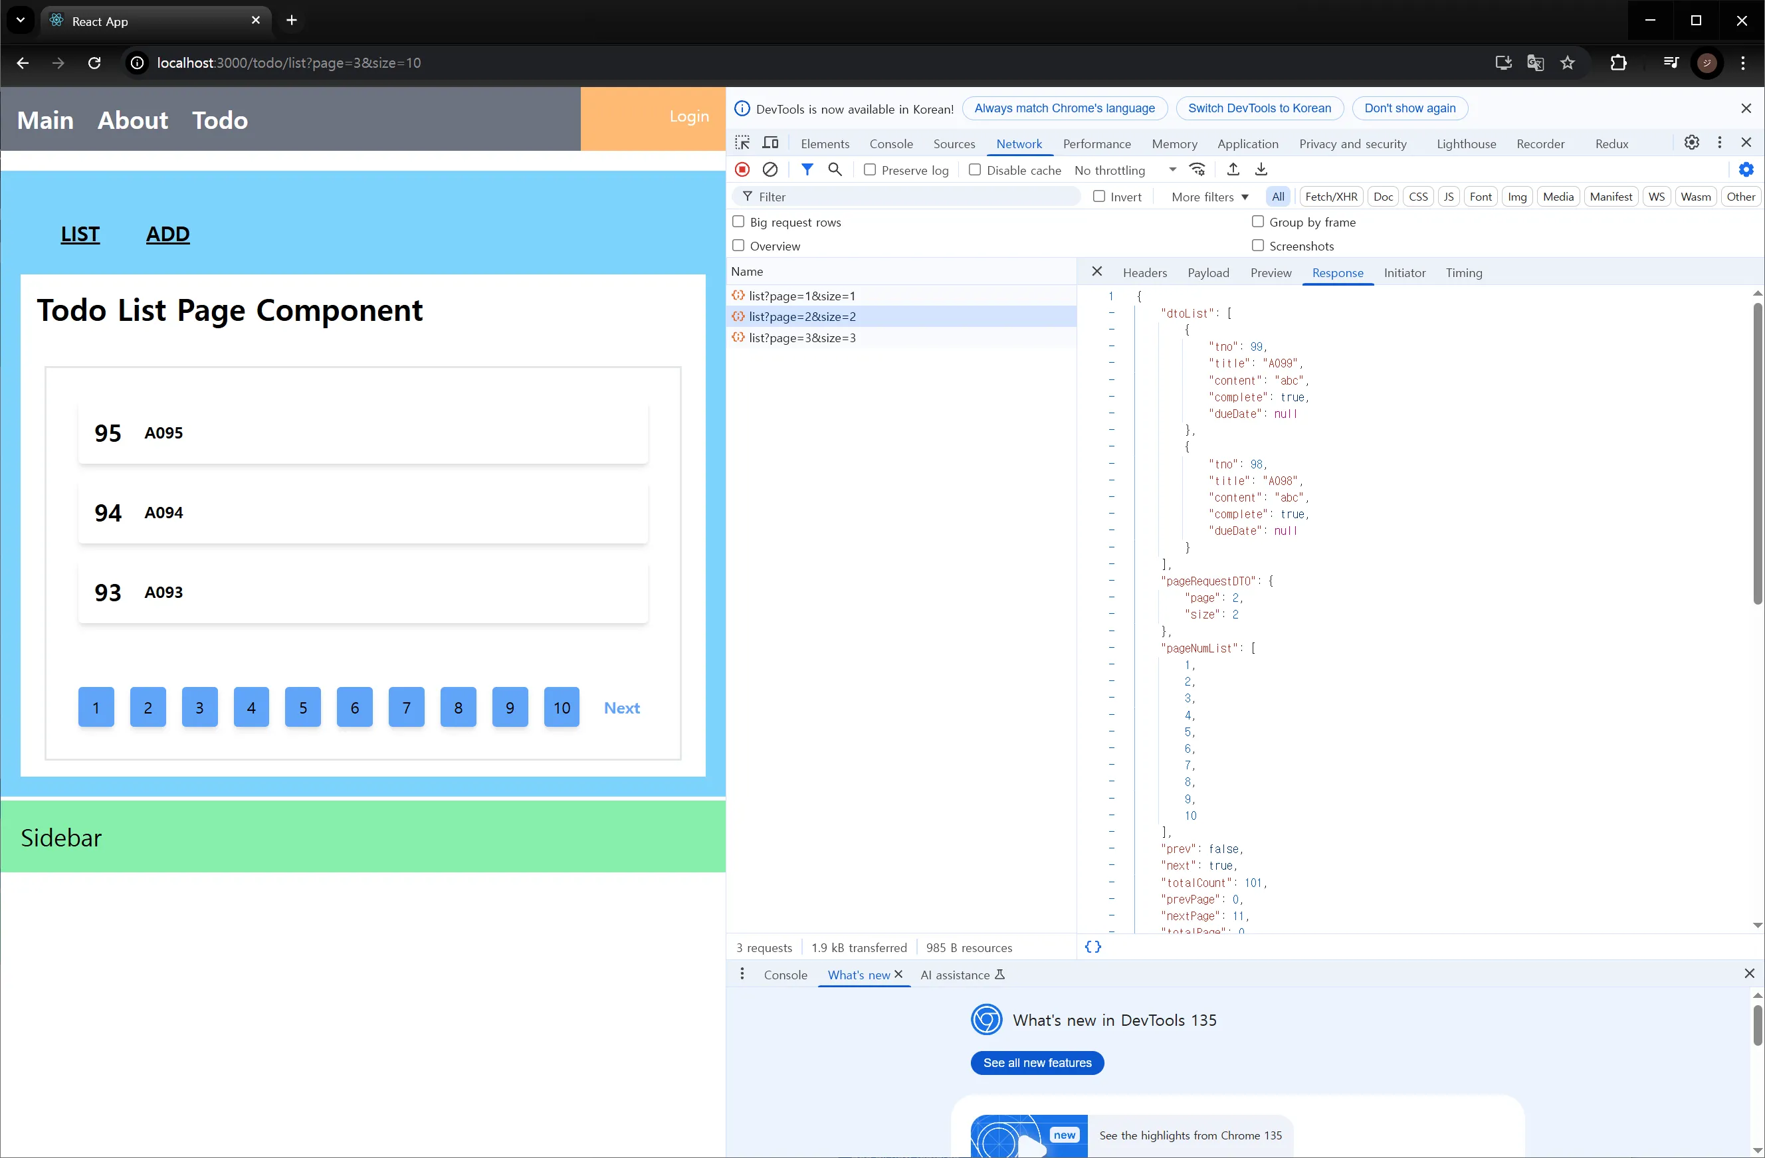
Task: Switch to the Console tab in DevTools top bar
Action: (x=890, y=144)
